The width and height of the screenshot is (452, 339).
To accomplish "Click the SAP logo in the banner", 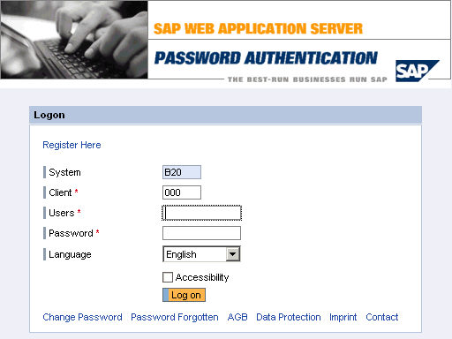I will [x=417, y=71].
